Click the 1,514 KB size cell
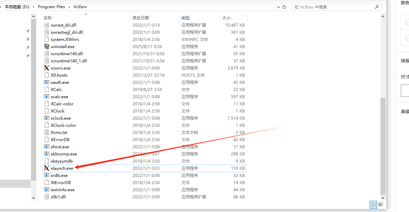The width and height of the screenshot is (409, 212). (236, 118)
